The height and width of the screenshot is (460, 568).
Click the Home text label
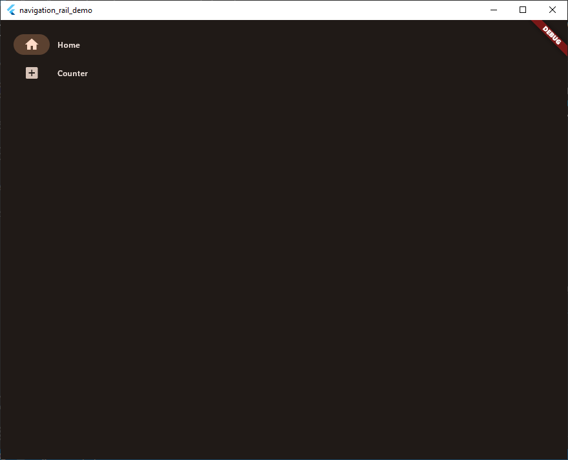[x=68, y=45]
